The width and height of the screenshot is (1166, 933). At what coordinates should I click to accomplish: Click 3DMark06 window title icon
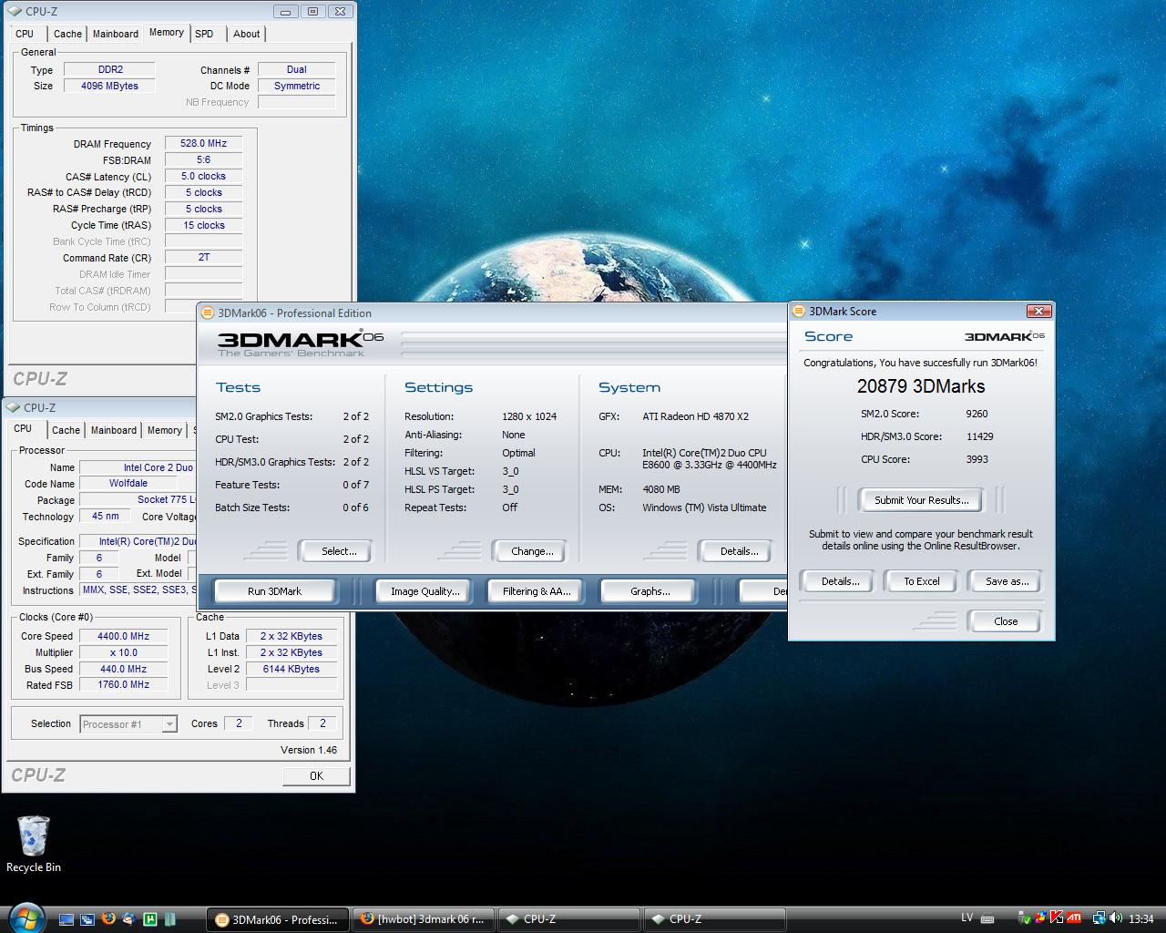208,313
